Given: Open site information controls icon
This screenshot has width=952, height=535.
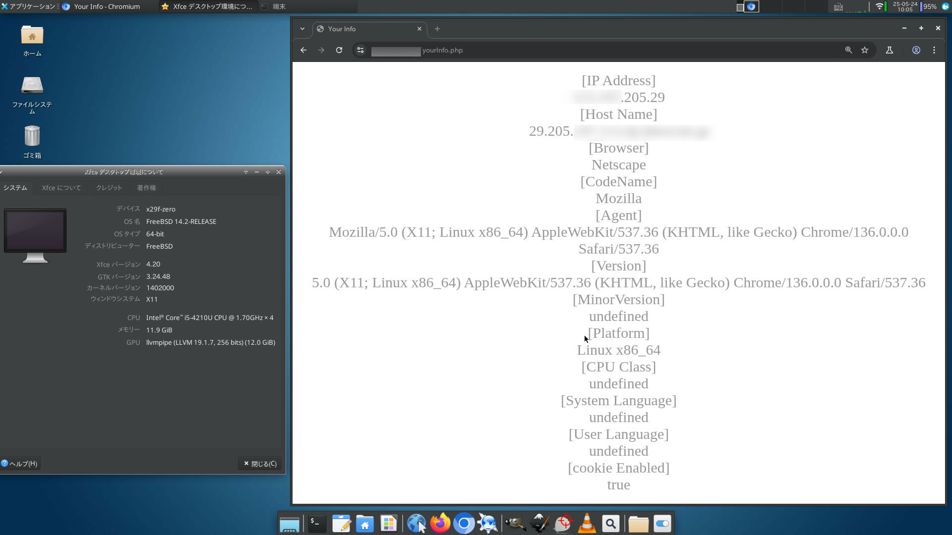Looking at the screenshot, I should (360, 50).
